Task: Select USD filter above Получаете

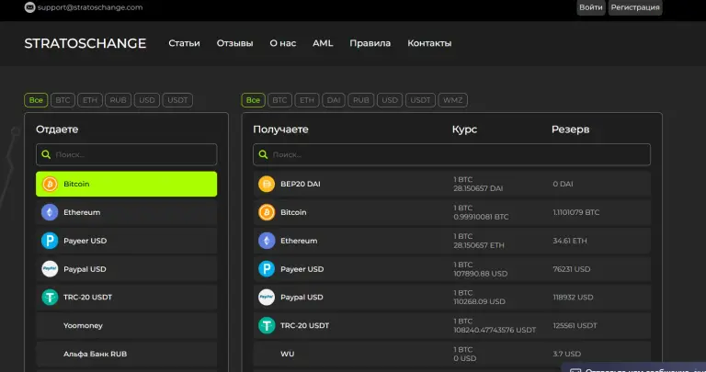Action: tap(390, 100)
